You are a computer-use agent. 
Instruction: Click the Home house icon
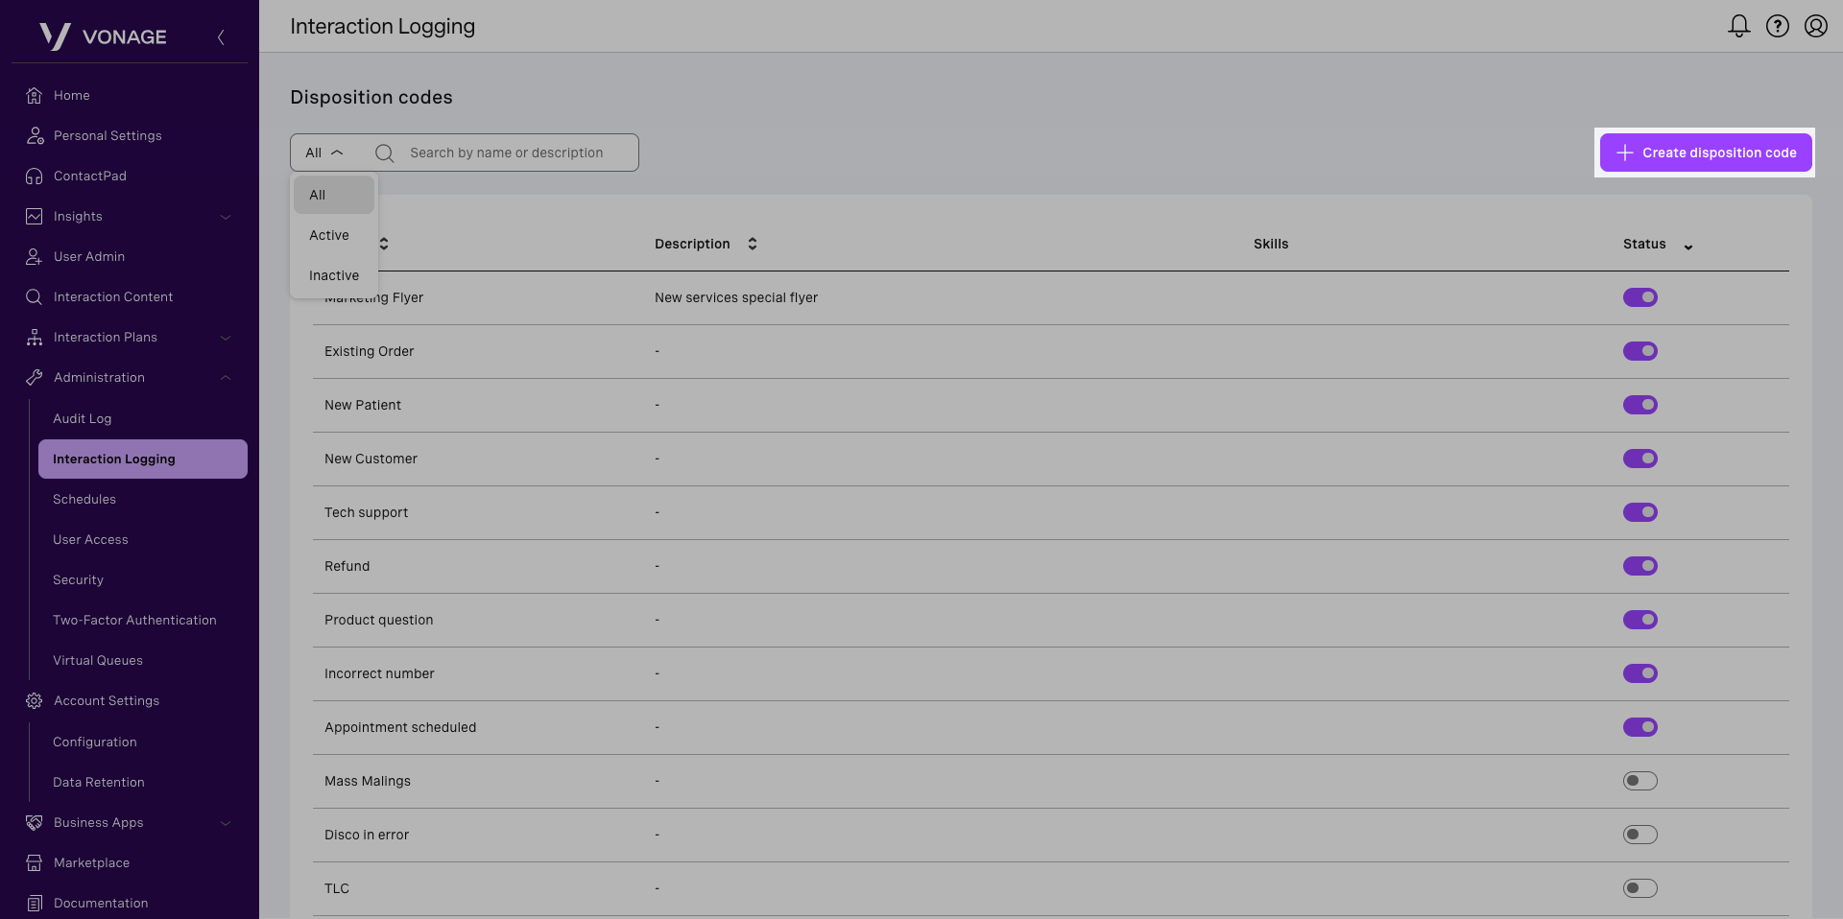[x=35, y=95]
